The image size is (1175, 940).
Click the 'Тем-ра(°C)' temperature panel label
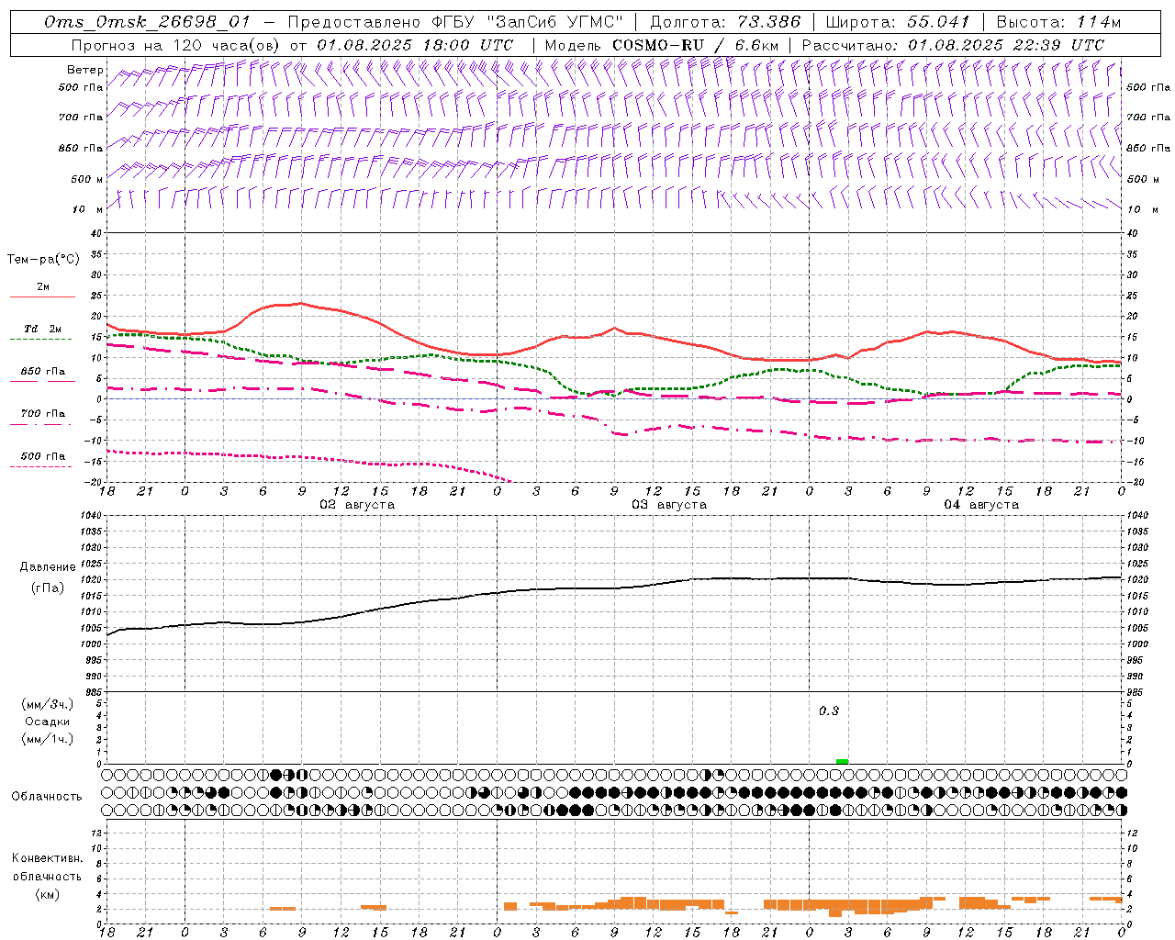43,260
